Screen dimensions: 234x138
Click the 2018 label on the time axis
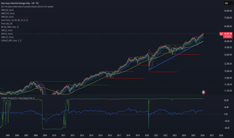[x=128, y=135]
